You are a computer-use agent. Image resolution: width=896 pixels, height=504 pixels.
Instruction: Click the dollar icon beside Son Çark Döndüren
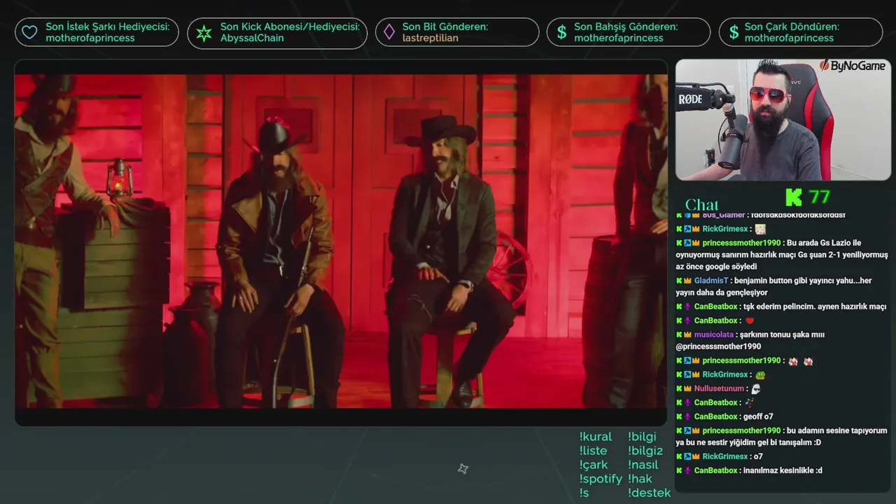(734, 32)
